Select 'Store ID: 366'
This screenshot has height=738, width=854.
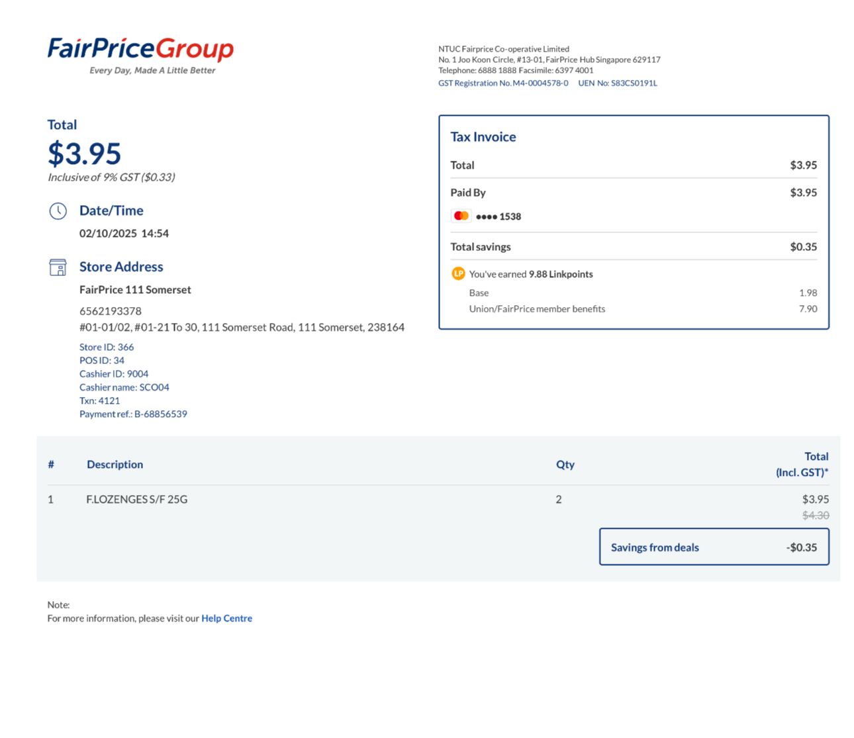coord(107,347)
